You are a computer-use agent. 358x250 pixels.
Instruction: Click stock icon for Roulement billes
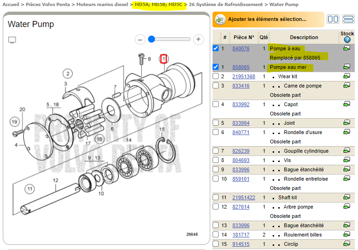[347, 234]
